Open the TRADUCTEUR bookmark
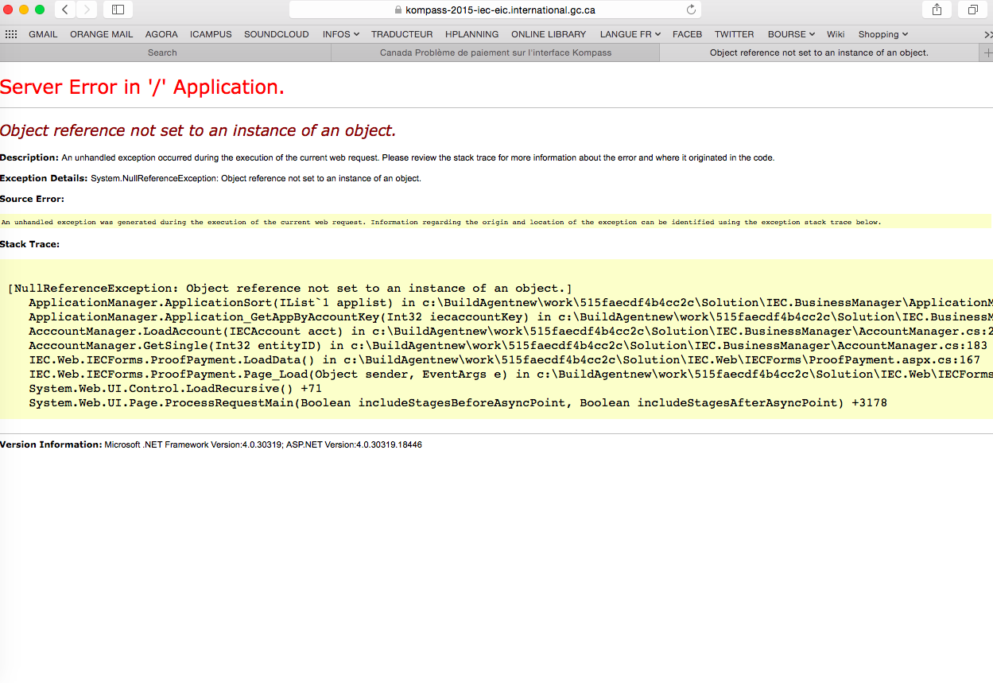 401,34
